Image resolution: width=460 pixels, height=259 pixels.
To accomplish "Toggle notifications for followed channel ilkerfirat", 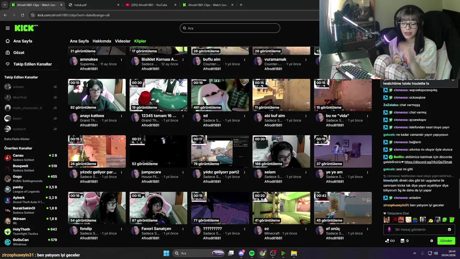I will coord(55,97).
